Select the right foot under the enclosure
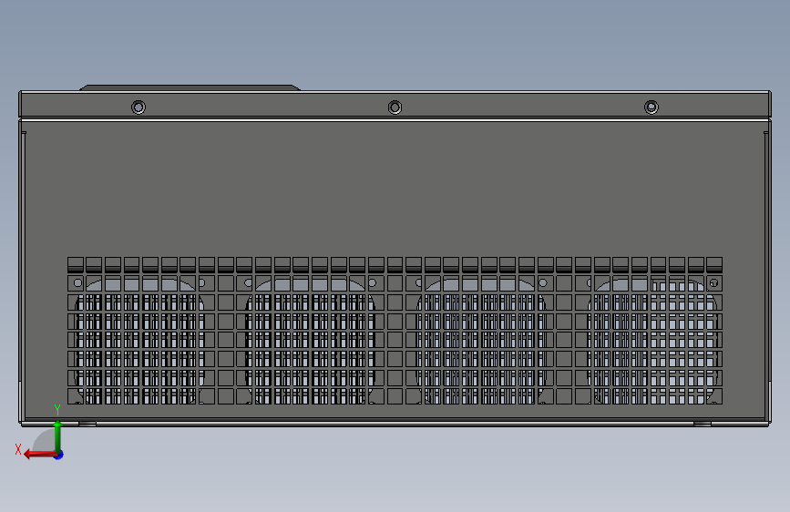The width and height of the screenshot is (790, 512). click(703, 424)
